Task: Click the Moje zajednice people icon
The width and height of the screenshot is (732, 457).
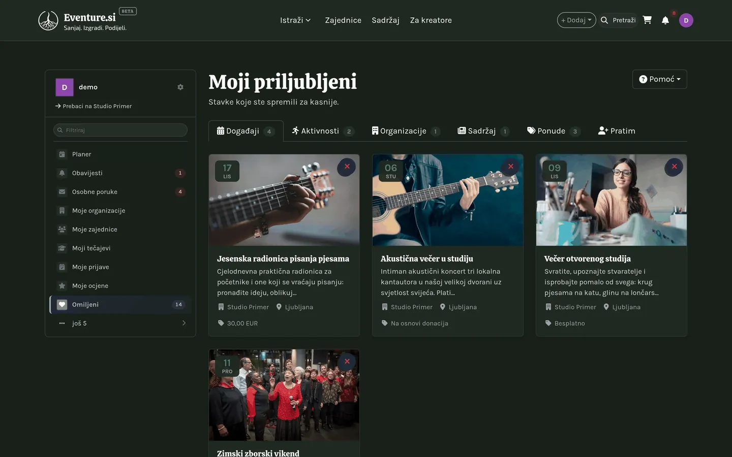Action: click(62, 230)
